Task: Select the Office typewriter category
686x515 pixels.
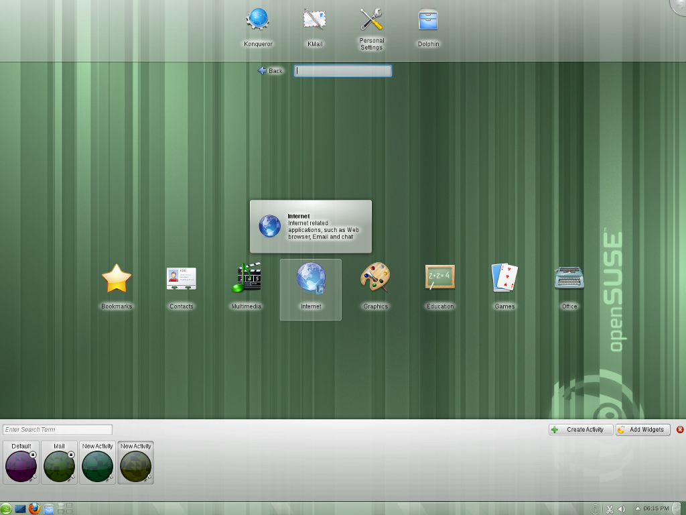Action: (569, 279)
